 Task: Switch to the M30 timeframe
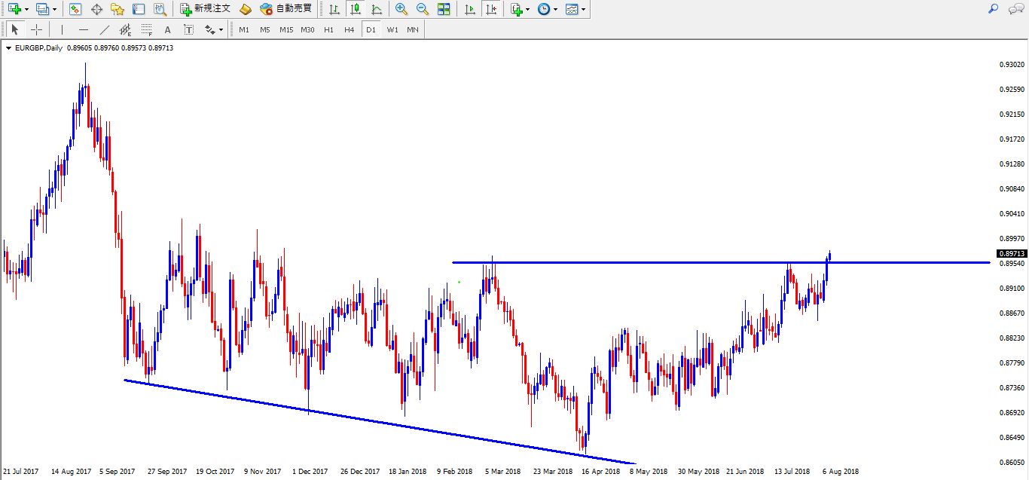point(307,29)
